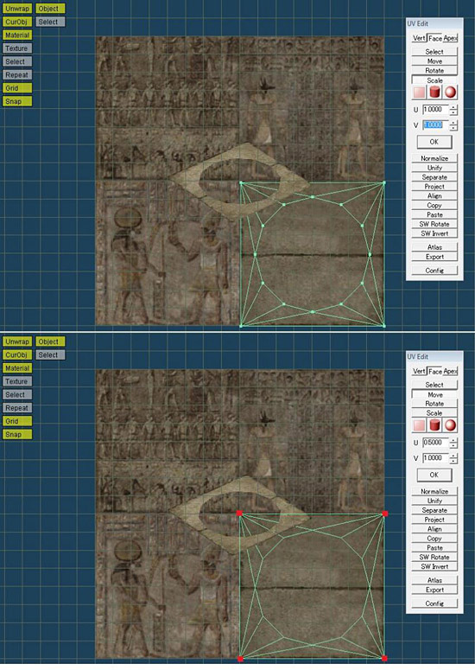Viewport: 475px width, 670px height.
Task: Toggle the Snap button in the upper view
Action: [17, 101]
